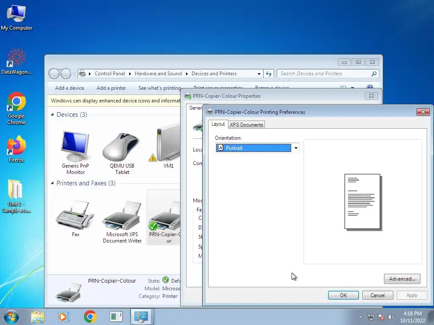The height and width of the screenshot is (325, 434).
Task: Select the PRN-Copier-Colour printer icon
Action: [x=164, y=217]
